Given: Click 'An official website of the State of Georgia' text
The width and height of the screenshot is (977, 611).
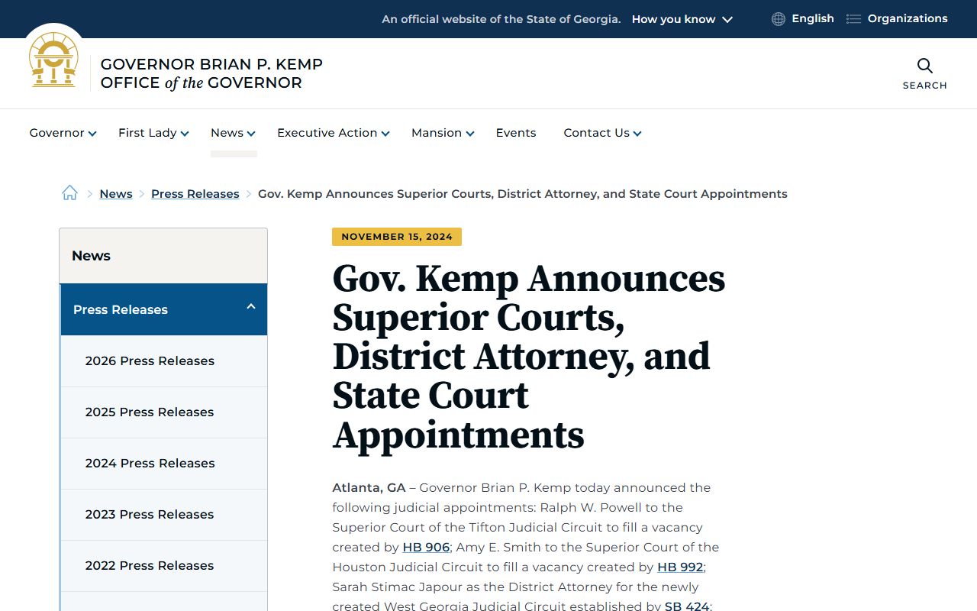Looking at the screenshot, I should (x=501, y=19).
